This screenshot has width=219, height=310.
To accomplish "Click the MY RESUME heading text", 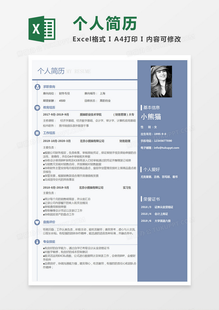I will coord(79,71).
